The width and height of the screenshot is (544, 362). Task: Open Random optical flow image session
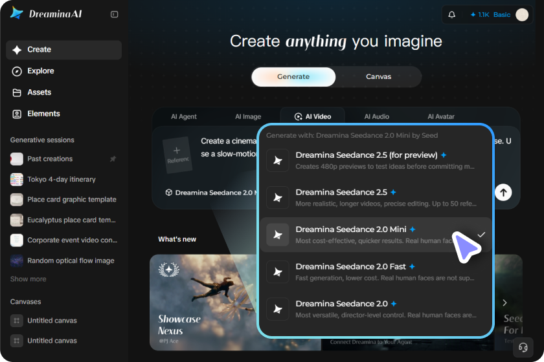(64, 261)
